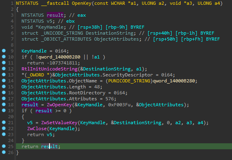Screen dimensions: 232x160
Task: Toggle breakpoint dot on line 16
Action: (4, 92)
